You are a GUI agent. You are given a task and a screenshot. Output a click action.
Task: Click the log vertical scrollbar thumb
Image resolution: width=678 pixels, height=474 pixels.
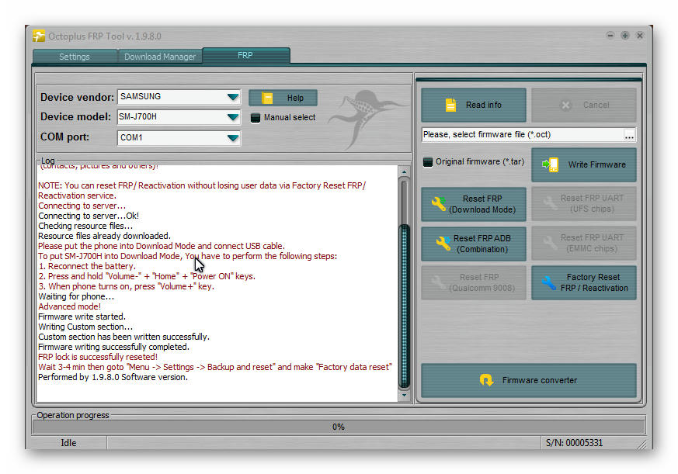[x=405, y=306]
